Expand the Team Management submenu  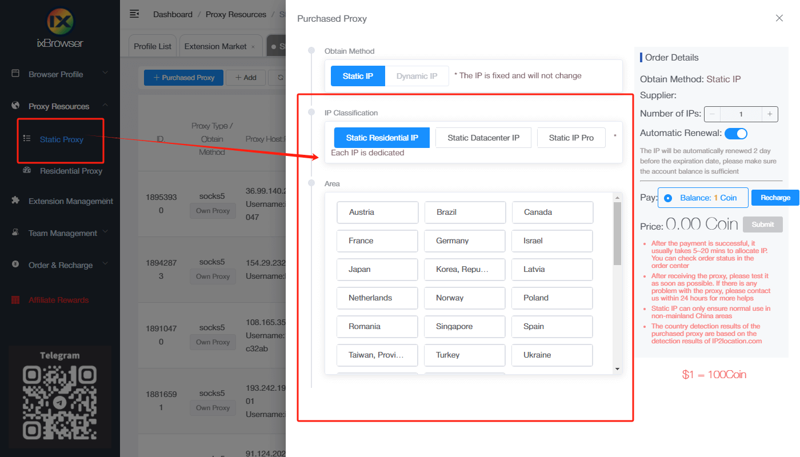point(105,232)
